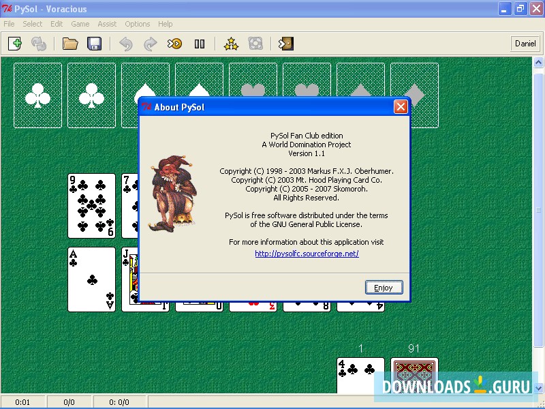Viewport: 545px width, 409px height.
Task: View game statistics via stars icon
Action: coord(231,44)
